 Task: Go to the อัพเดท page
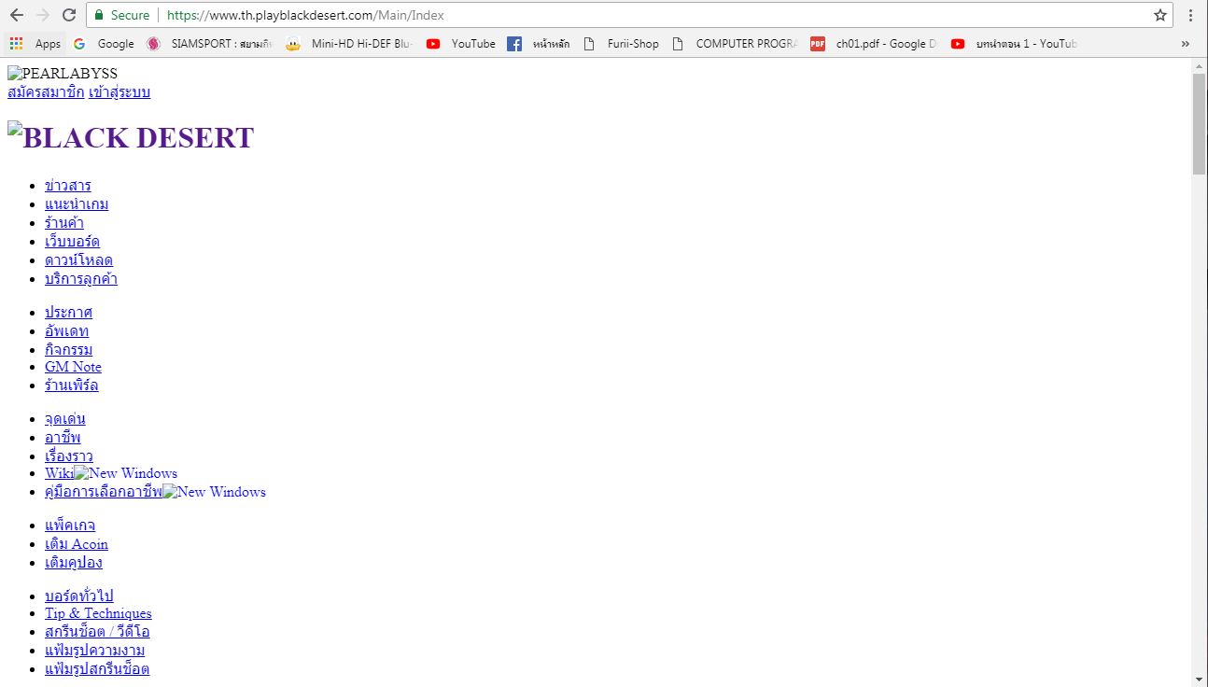pyautogui.click(x=67, y=330)
